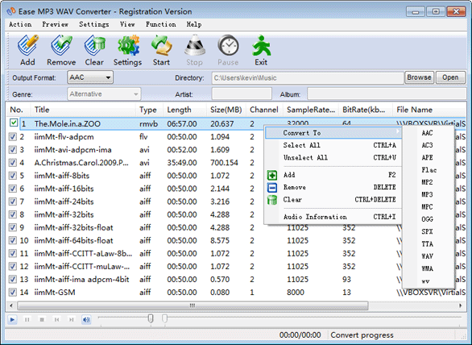
Task: Open the Function menu
Action: pyautogui.click(x=161, y=24)
